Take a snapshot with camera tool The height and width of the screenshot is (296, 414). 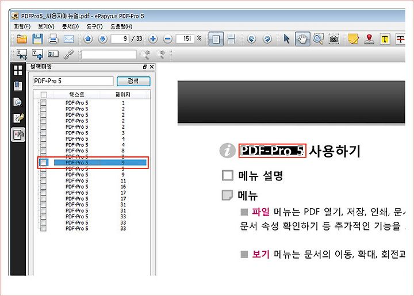(333, 39)
